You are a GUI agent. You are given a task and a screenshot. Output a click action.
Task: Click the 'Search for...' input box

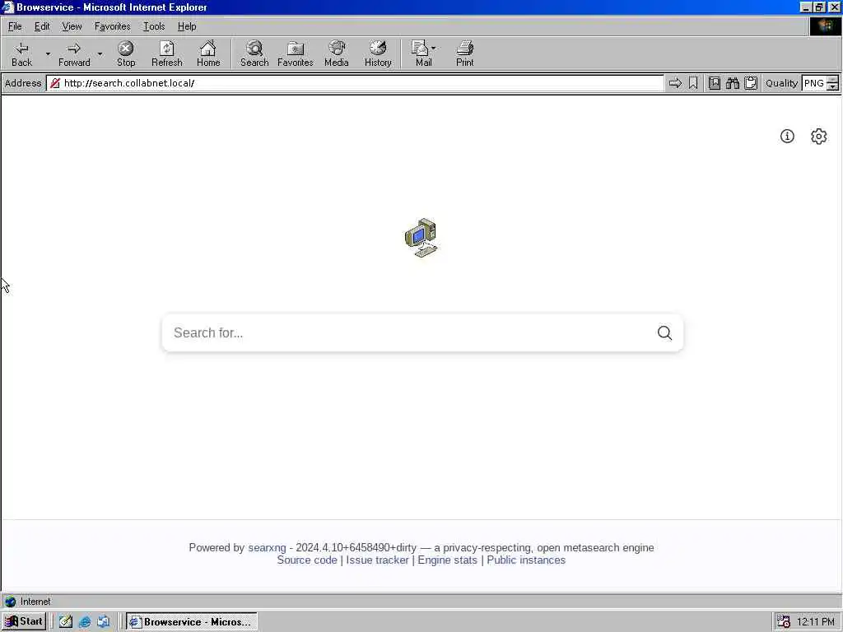pyautogui.click(x=408, y=332)
